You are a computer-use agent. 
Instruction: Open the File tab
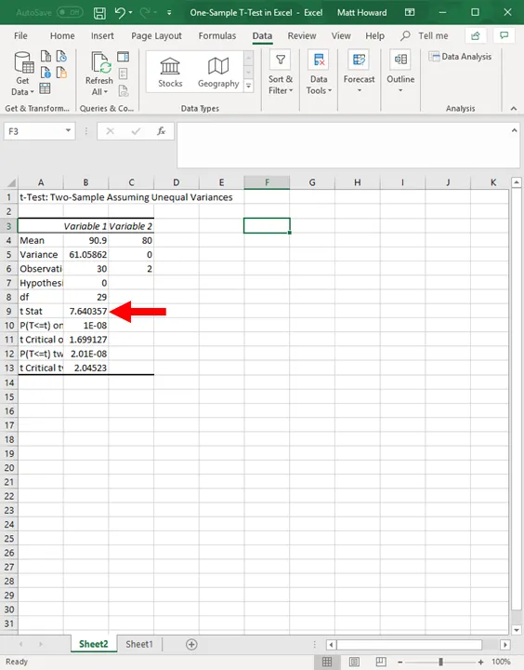click(20, 36)
